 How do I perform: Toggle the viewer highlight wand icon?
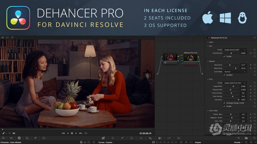12,38
